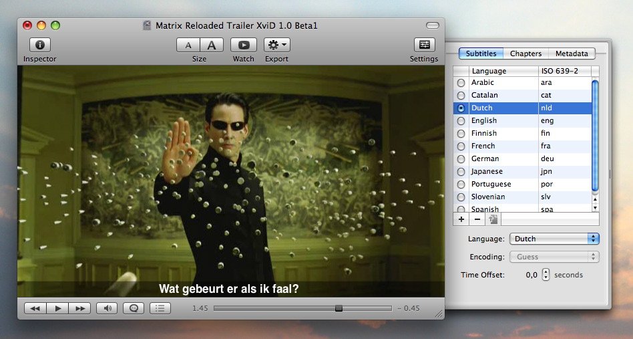Image resolution: width=633 pixels, height=339 pixels.
Task: Click the selected Dutch radio button
Action: [x=461, y=108]
